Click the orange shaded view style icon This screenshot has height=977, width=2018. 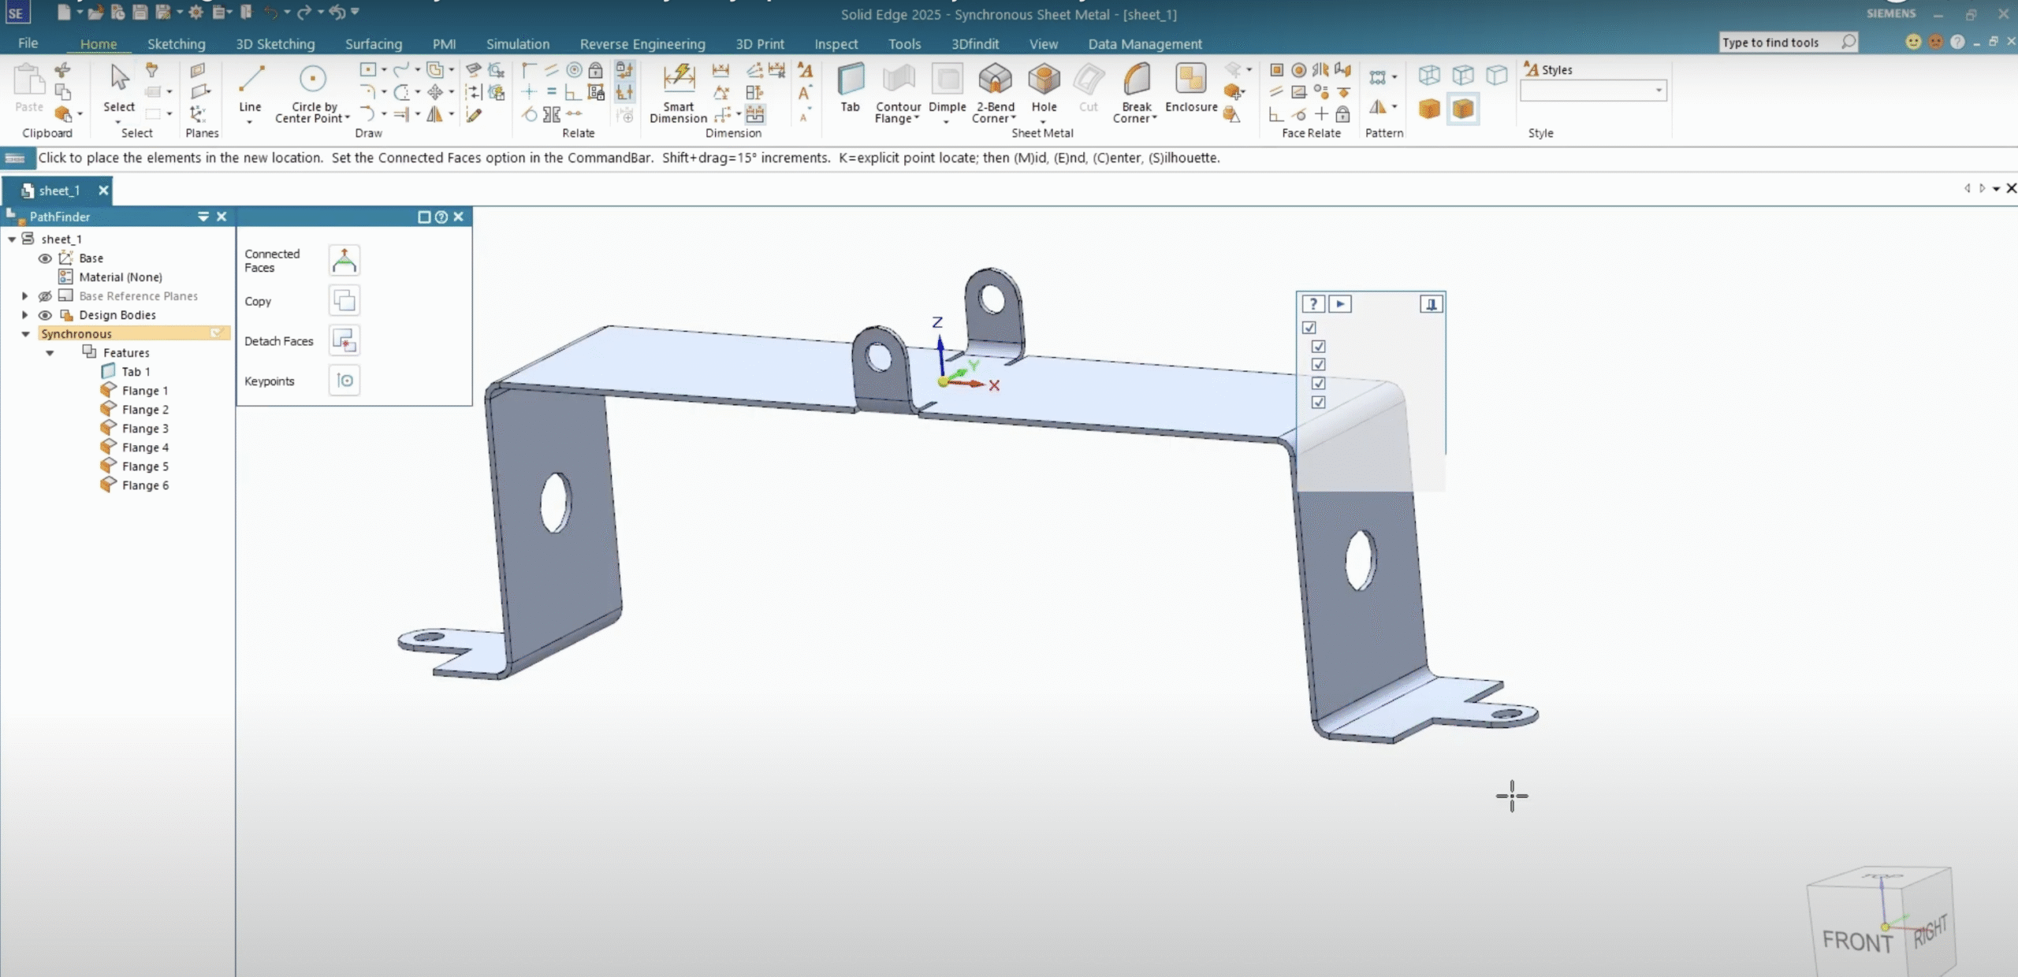coord(1429,109)
